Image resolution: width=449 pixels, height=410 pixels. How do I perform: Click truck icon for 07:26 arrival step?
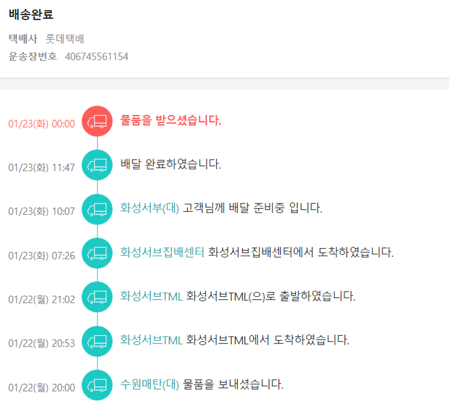coord(97,253)
